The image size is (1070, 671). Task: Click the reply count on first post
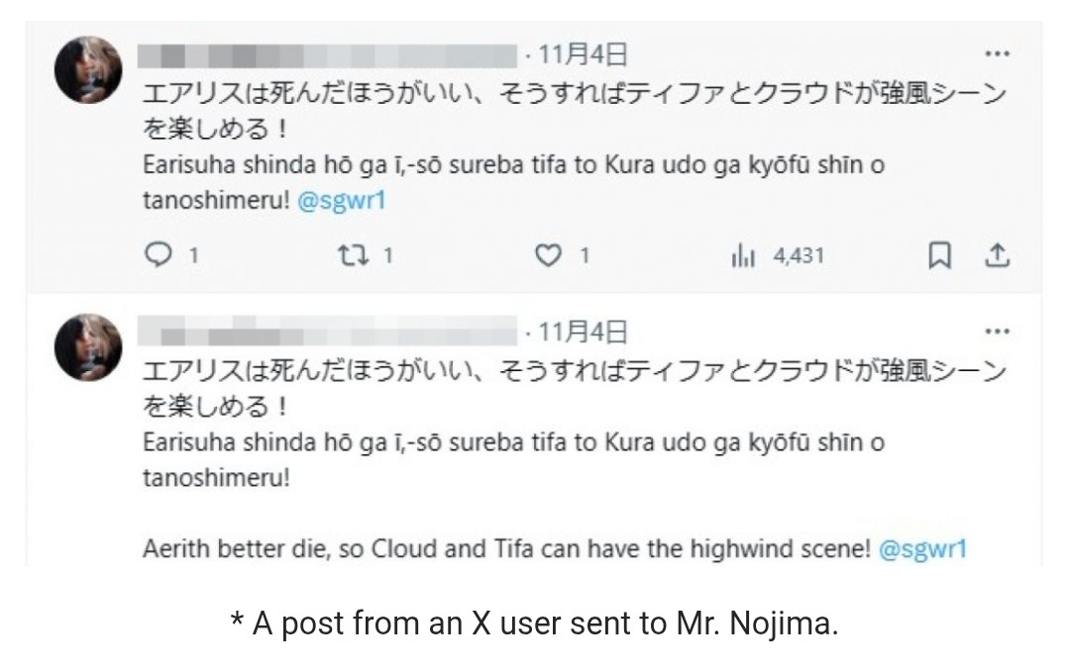click(x=194, y=255)
